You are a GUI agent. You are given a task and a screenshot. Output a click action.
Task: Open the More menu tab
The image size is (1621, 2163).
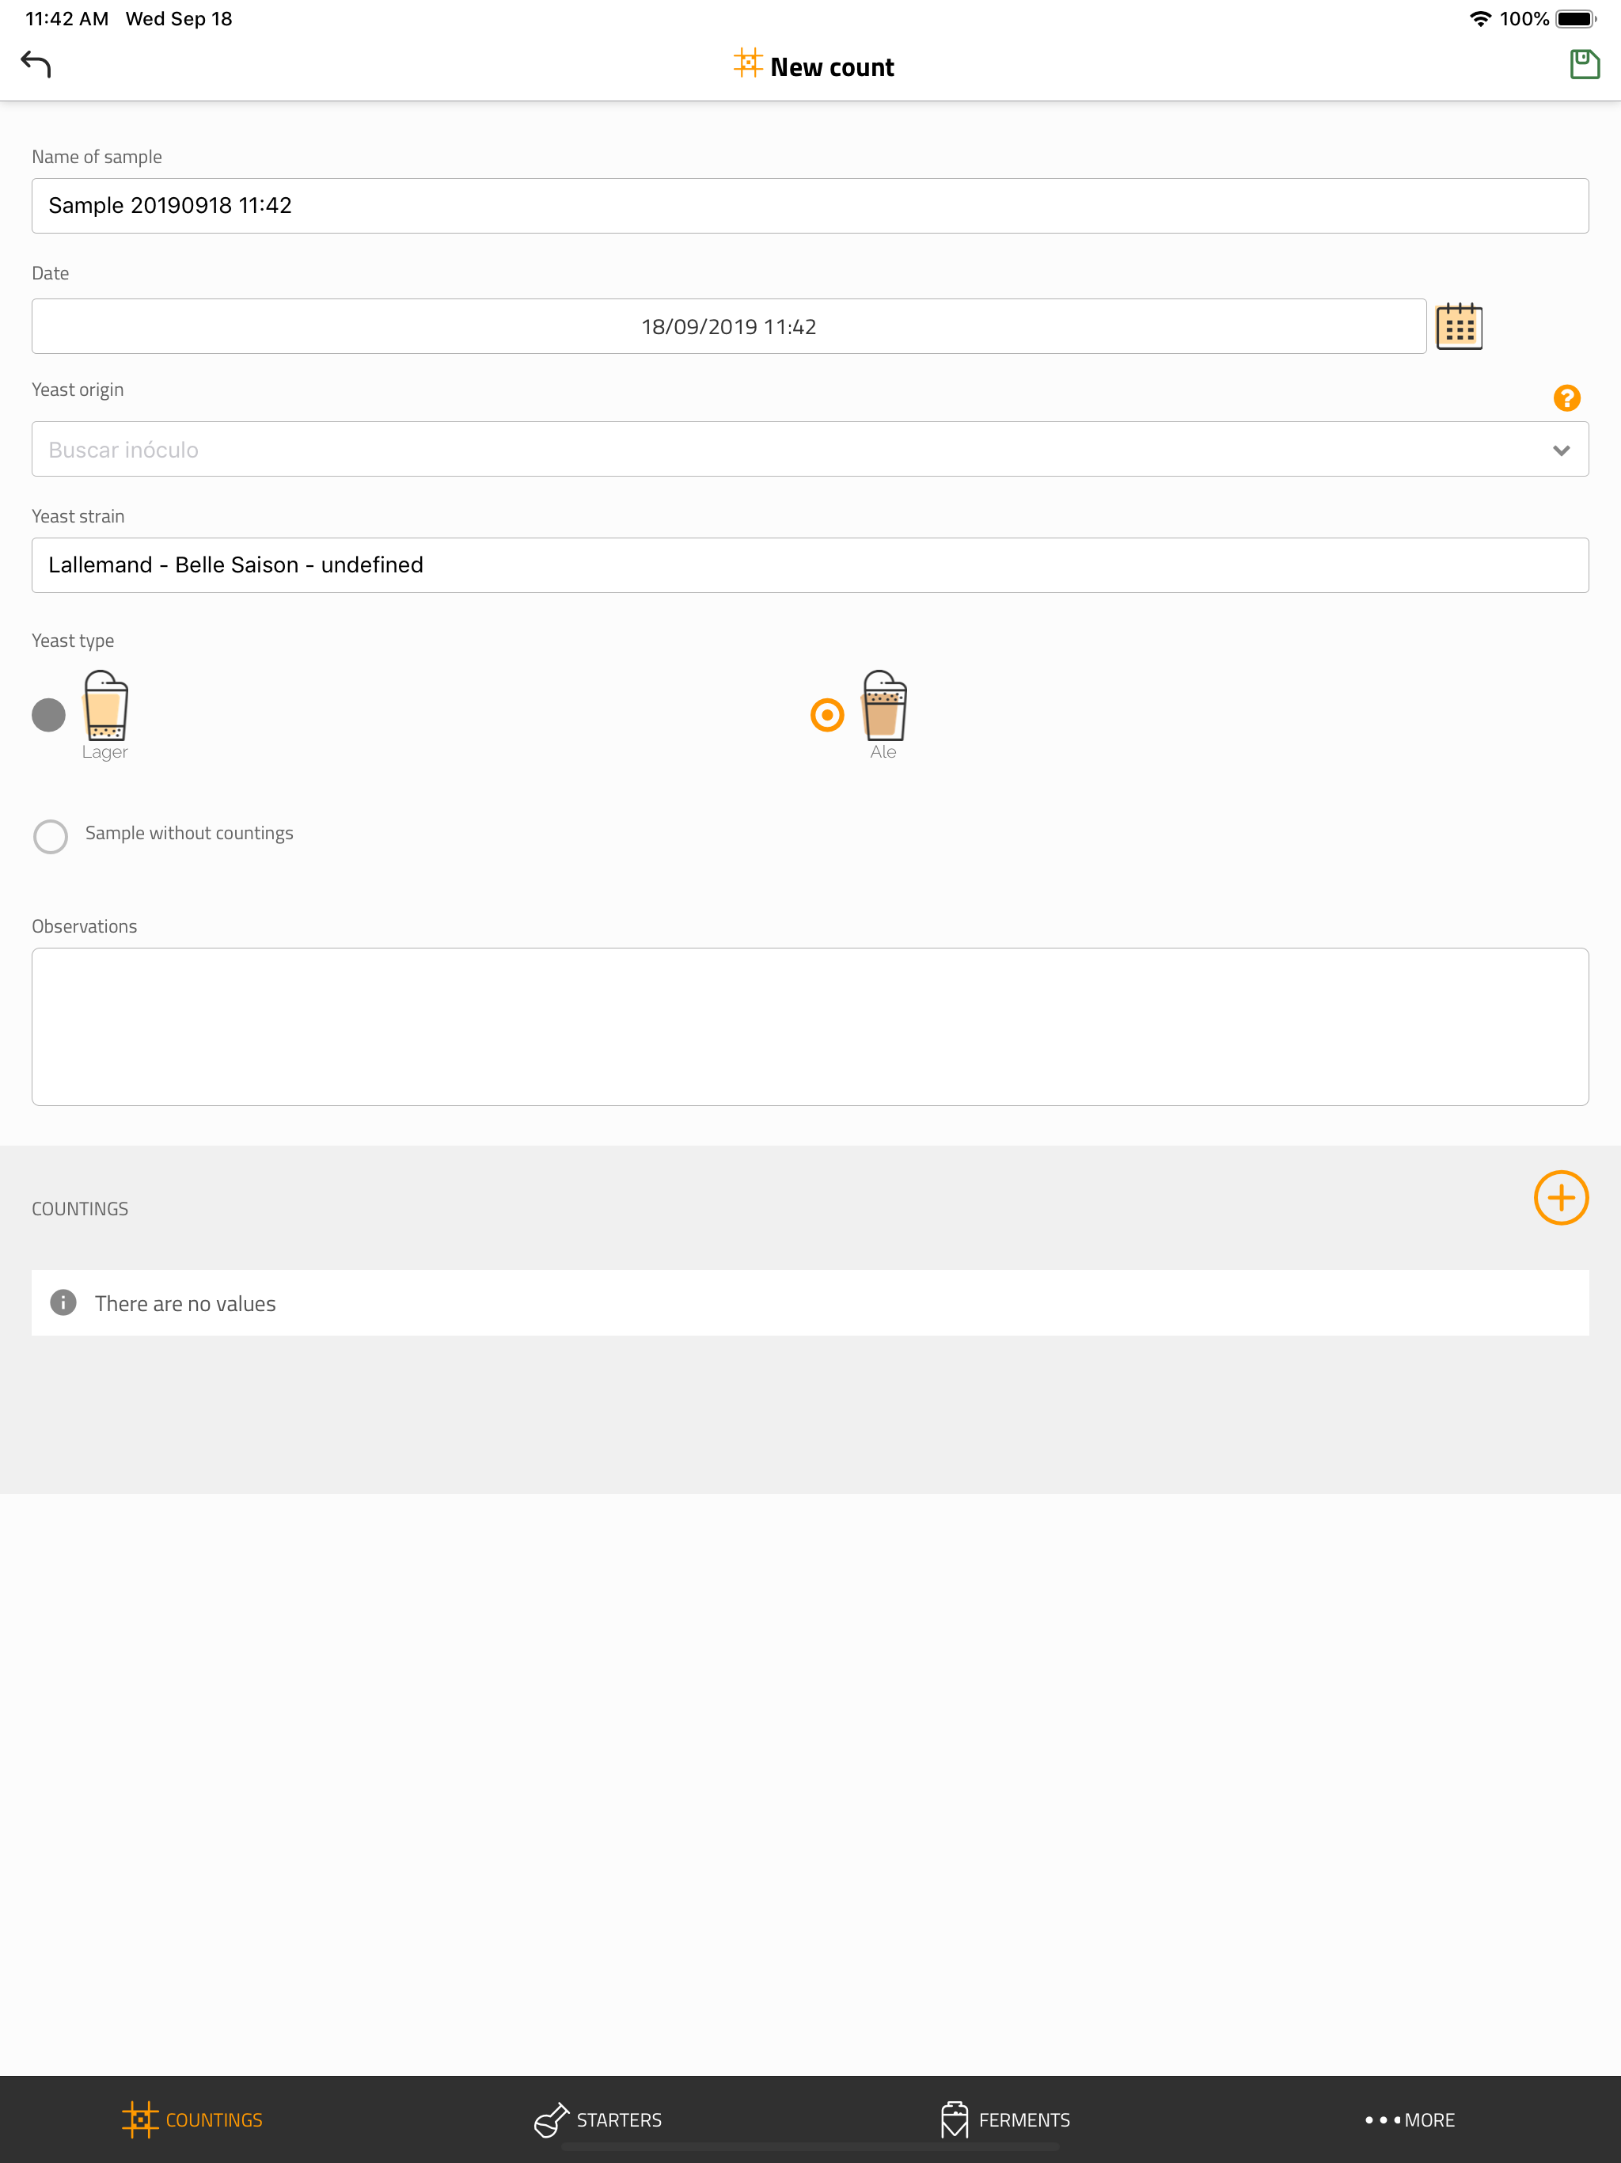(1410, 2119)
